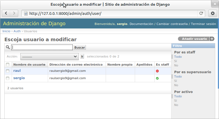Focus the user search input field

coord(42,47)
